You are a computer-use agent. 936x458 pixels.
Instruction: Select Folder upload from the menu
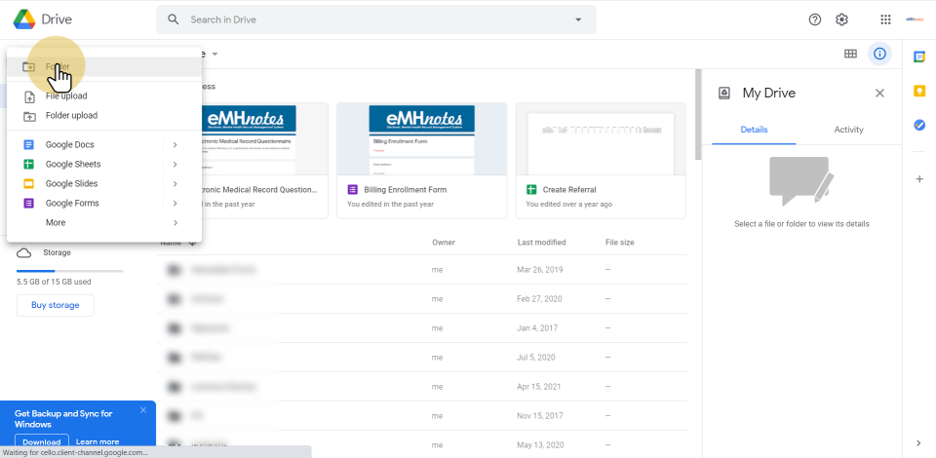[x=71, y=115]
